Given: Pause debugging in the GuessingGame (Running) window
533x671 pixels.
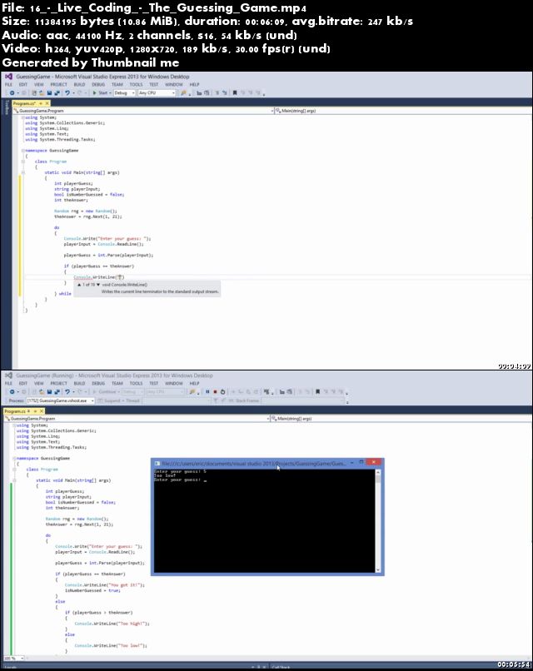Looking at the screenshot, I should pos(207,391).
